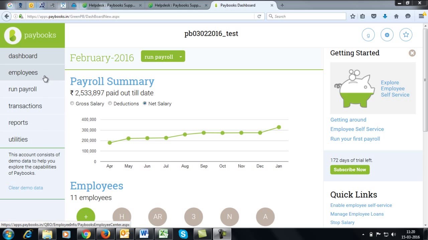Click the star favorites circle icon

(406, 35)
